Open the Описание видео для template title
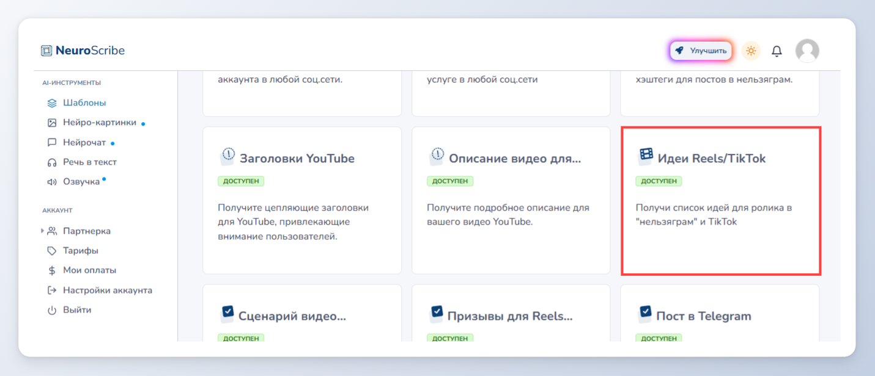The image size is (875, 376). tap(515, 159)
